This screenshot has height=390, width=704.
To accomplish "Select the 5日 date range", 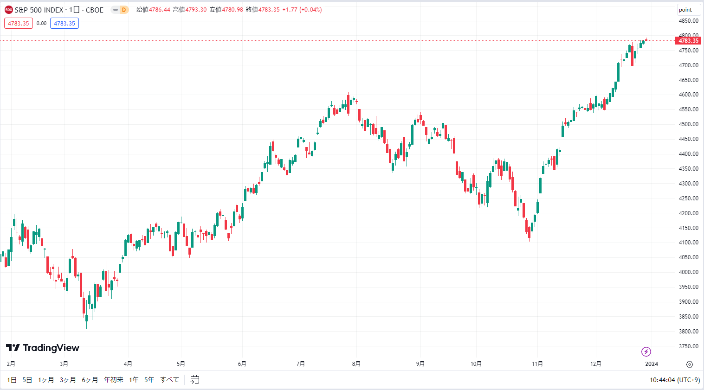I will coord(27,380).
